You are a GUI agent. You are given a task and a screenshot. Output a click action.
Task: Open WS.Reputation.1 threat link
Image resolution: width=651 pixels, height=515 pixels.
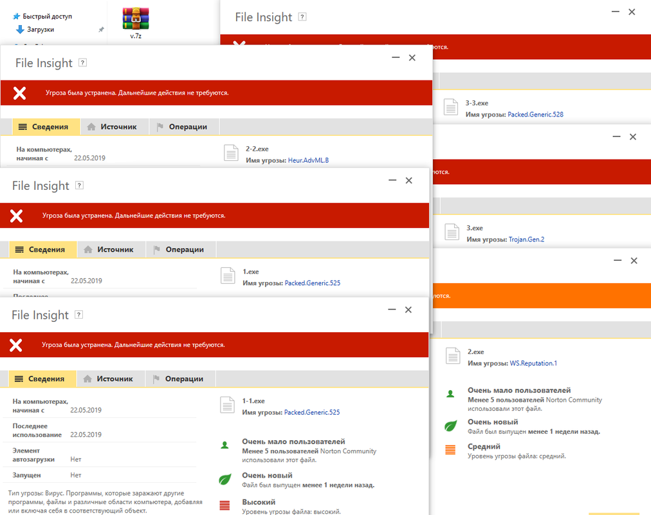pyautogui.click(x=533, y=364)
